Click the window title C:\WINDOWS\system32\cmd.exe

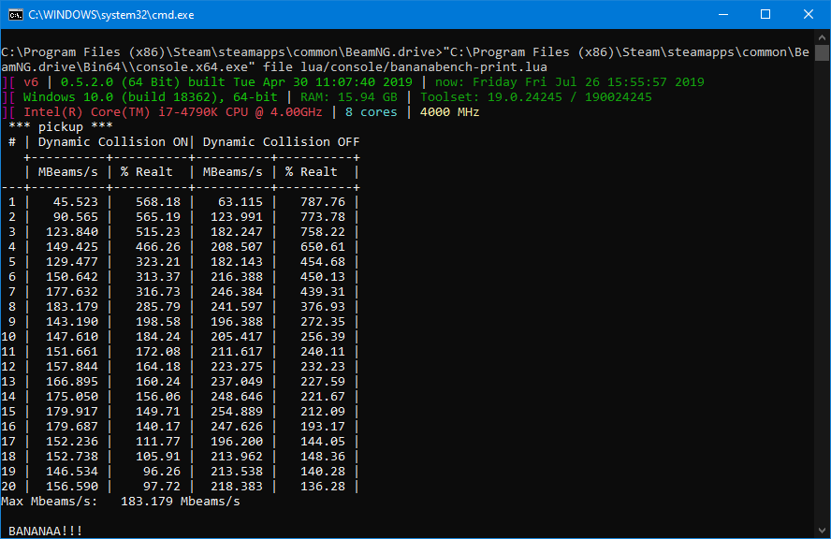point(111,15)
